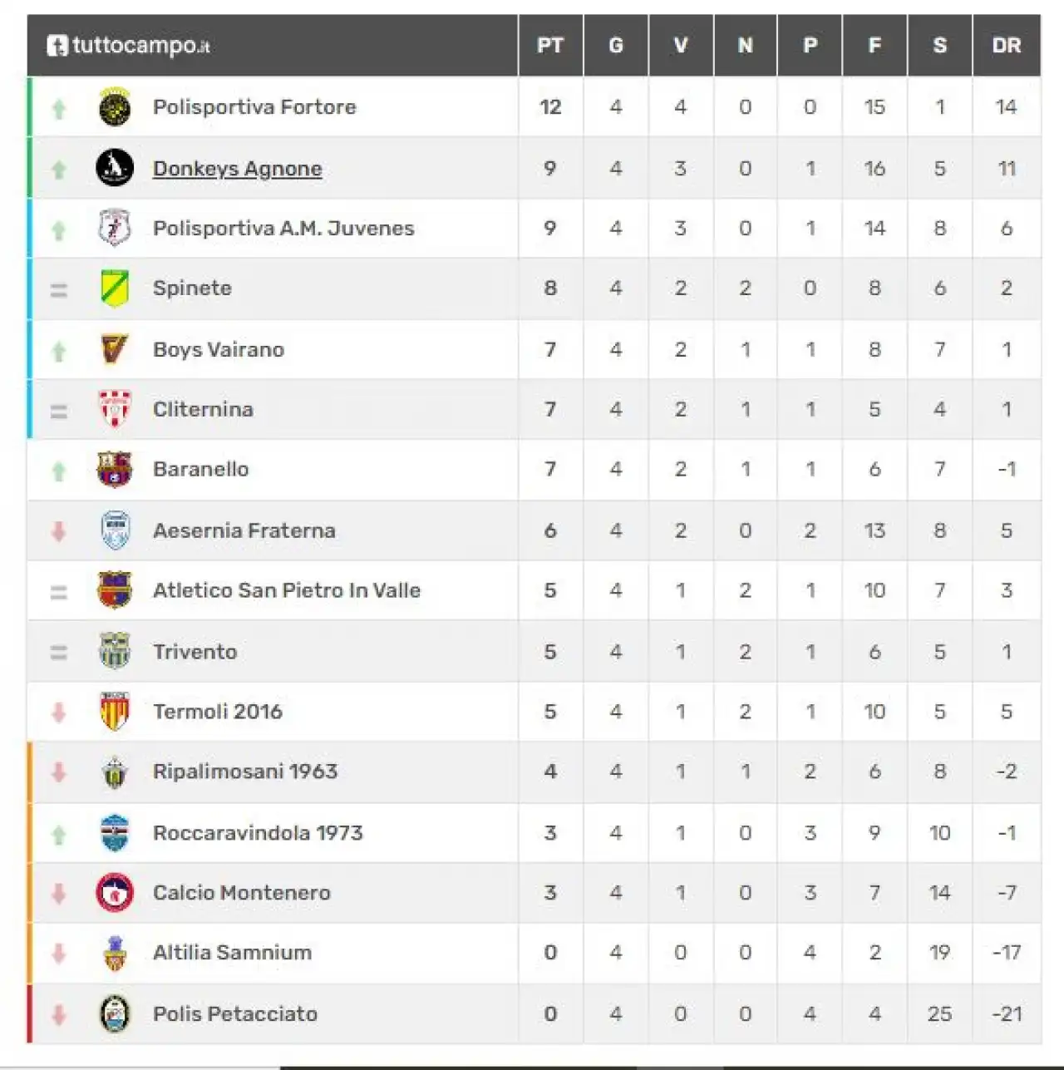This screenshot has width=1064, height=1070.
Task: Click the Donkeys Agnone team crest
Action: [x=115, y=168]
